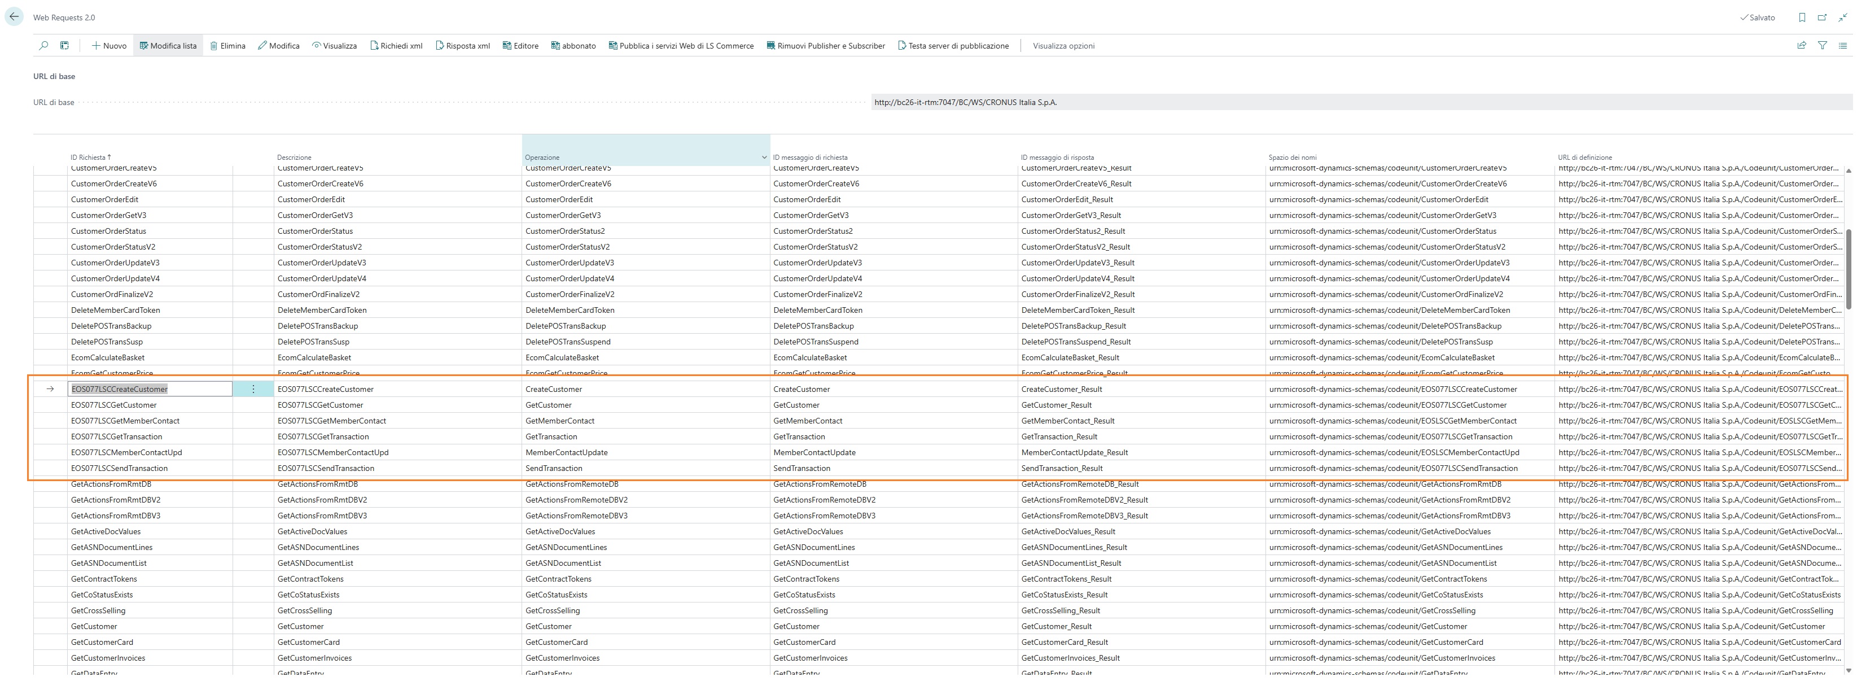Delete the record with Elimina

(x=228, y=45)
